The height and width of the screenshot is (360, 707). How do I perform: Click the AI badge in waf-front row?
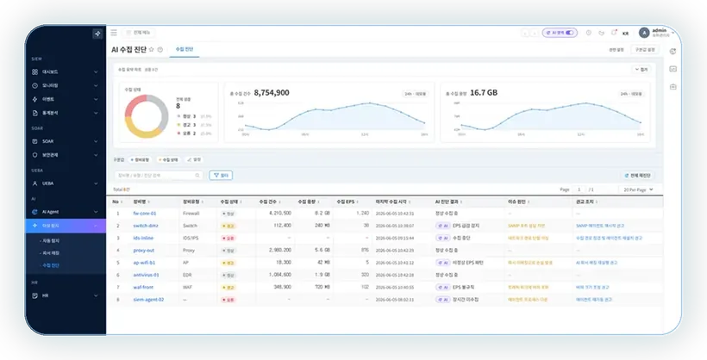[x=443, y=287]
